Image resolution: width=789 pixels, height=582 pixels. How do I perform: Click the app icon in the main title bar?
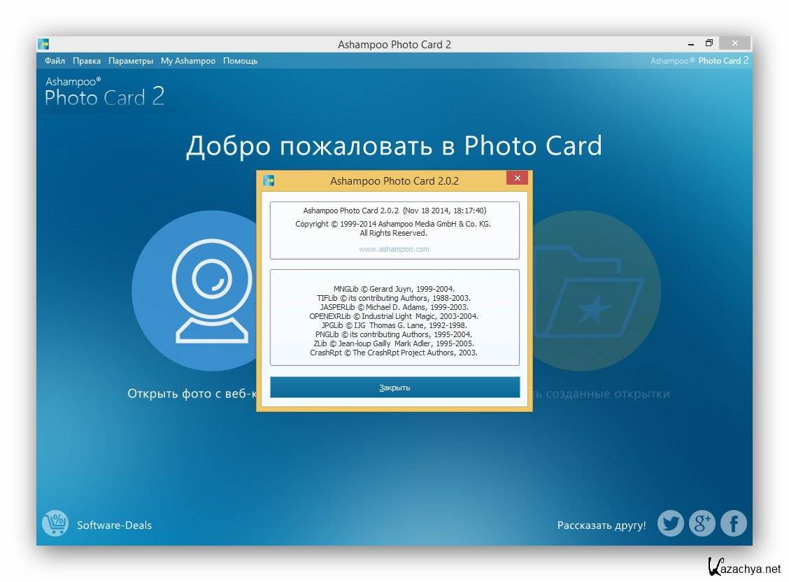[43, 44]
